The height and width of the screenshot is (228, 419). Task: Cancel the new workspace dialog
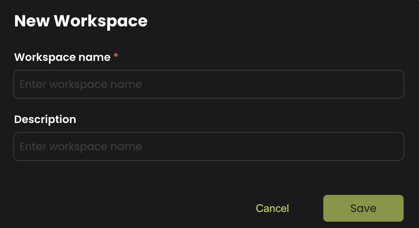click(272, 208)
